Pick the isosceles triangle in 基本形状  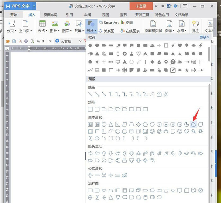[x=111, y=124]
